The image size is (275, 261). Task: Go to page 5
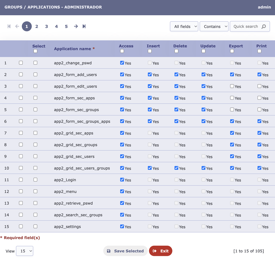(x=66, y=26)
